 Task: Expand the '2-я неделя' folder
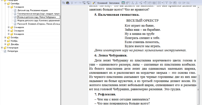point(9,27)
